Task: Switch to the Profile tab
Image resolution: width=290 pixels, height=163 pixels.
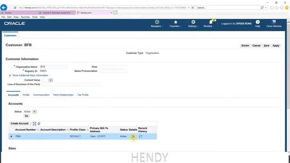Action: click(x=26, y=95)
